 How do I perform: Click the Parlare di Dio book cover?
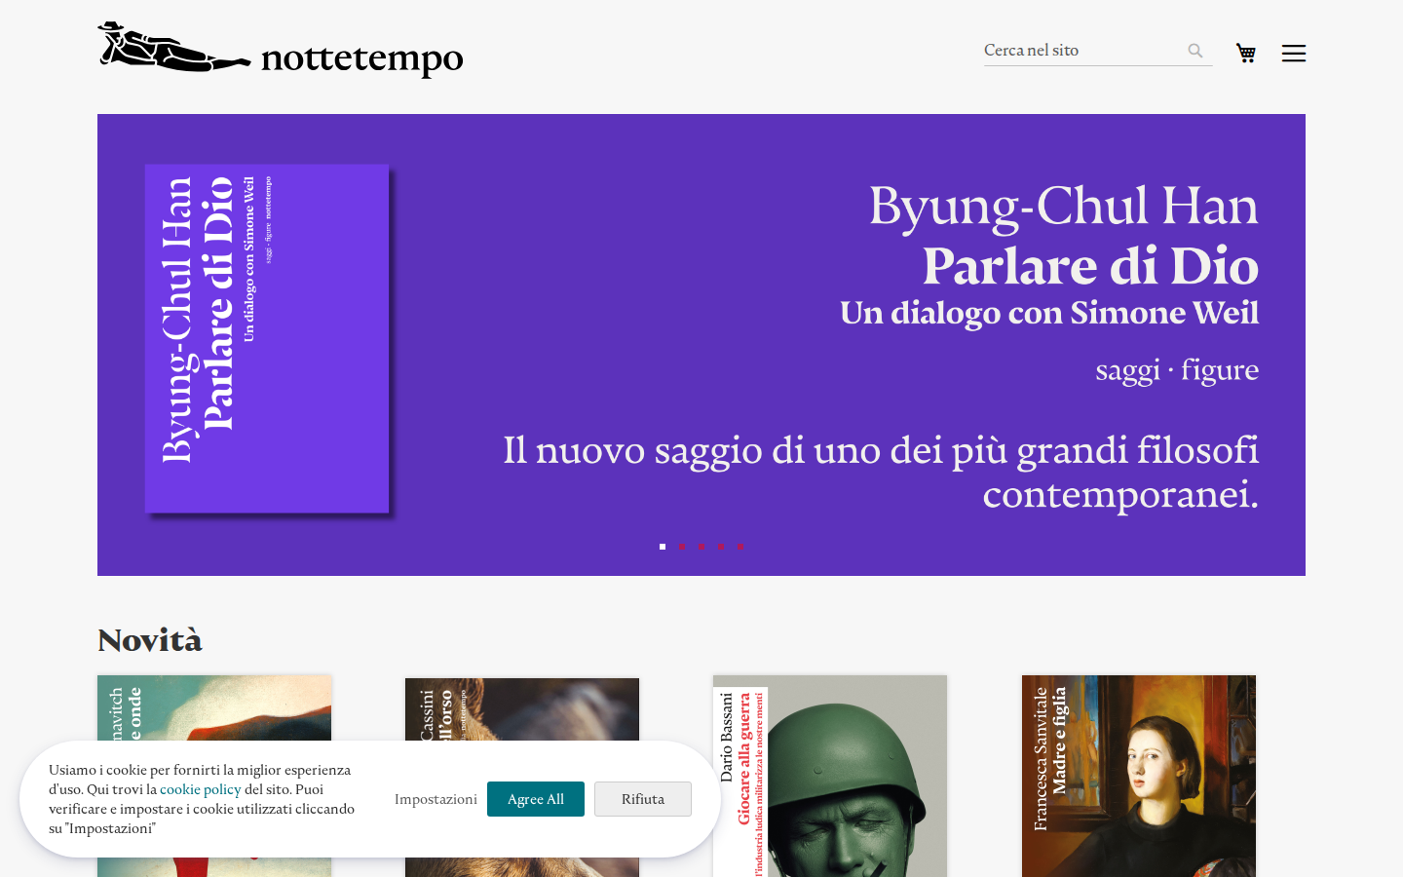tap(267, 338)
